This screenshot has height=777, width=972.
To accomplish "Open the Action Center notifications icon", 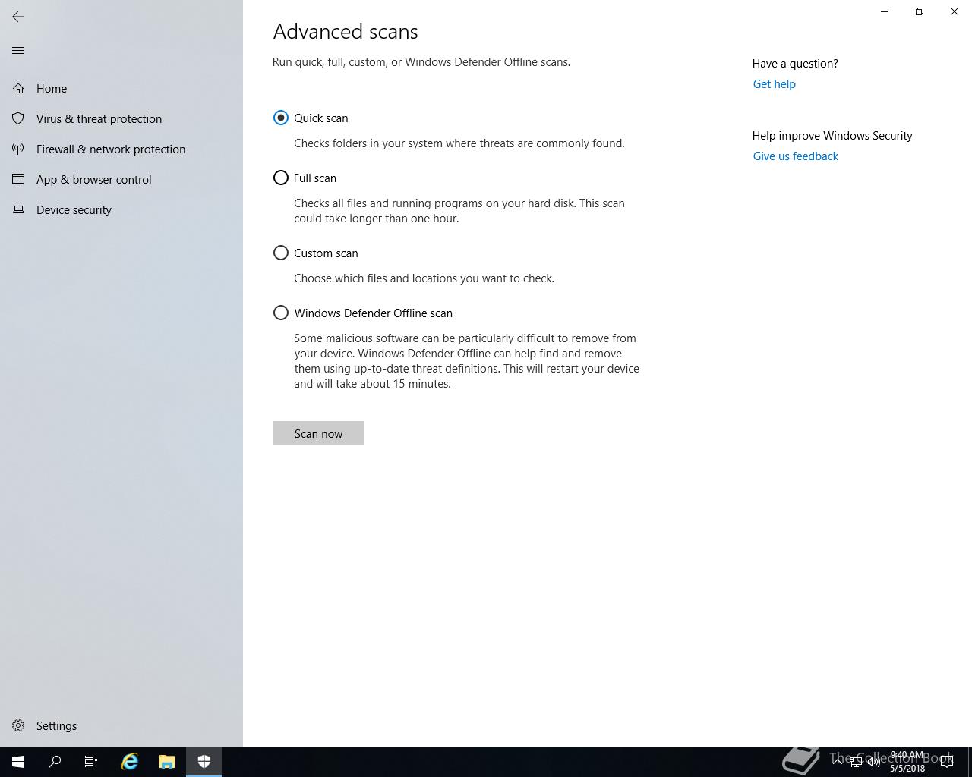I will tap(947, 762).
